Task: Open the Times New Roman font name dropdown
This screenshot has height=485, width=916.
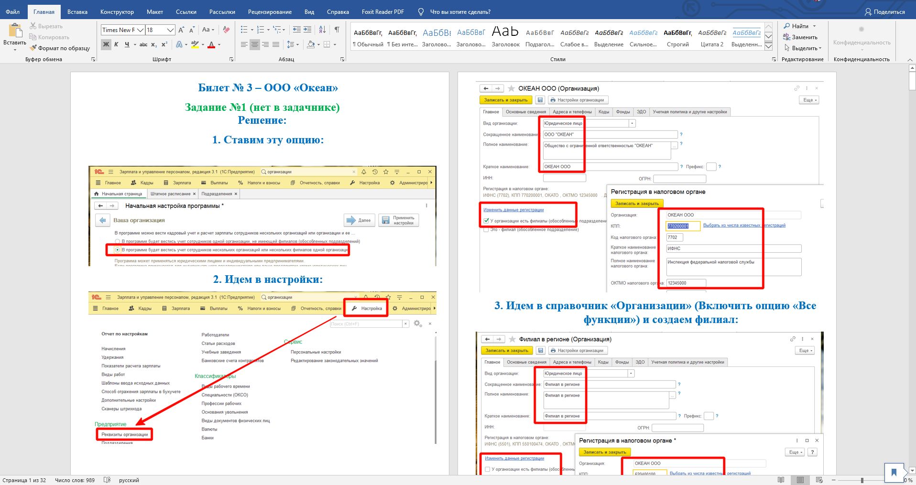Action: (141, 30)
